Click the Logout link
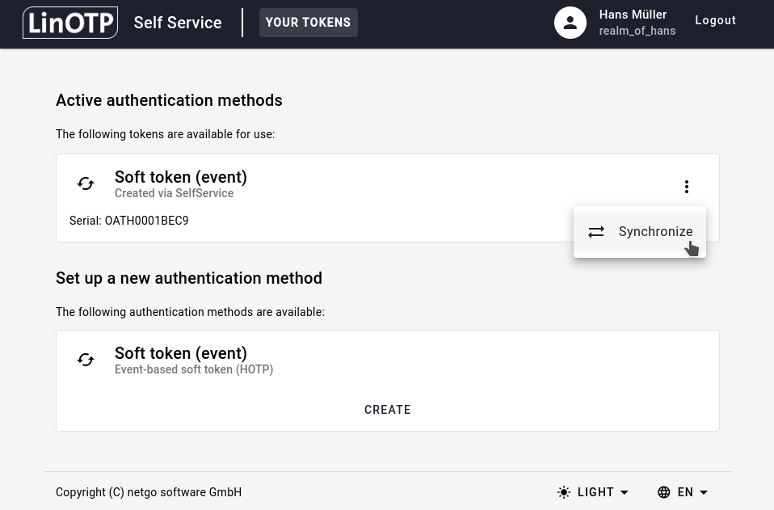This screenshot has width=774, height=510. (x=715, y=20)
